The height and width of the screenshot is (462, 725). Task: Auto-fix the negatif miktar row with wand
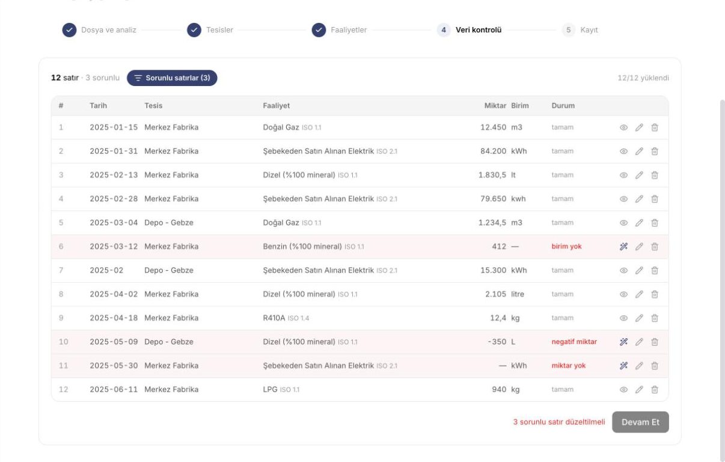[623, 342]
